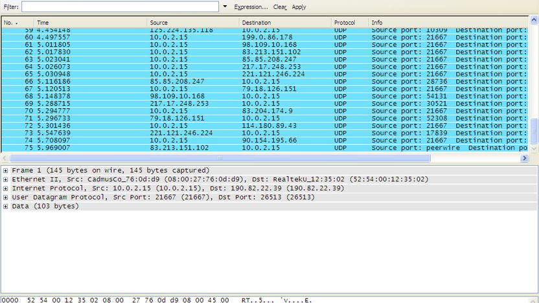Select packet 74 to 90.154.195.66

265,140
